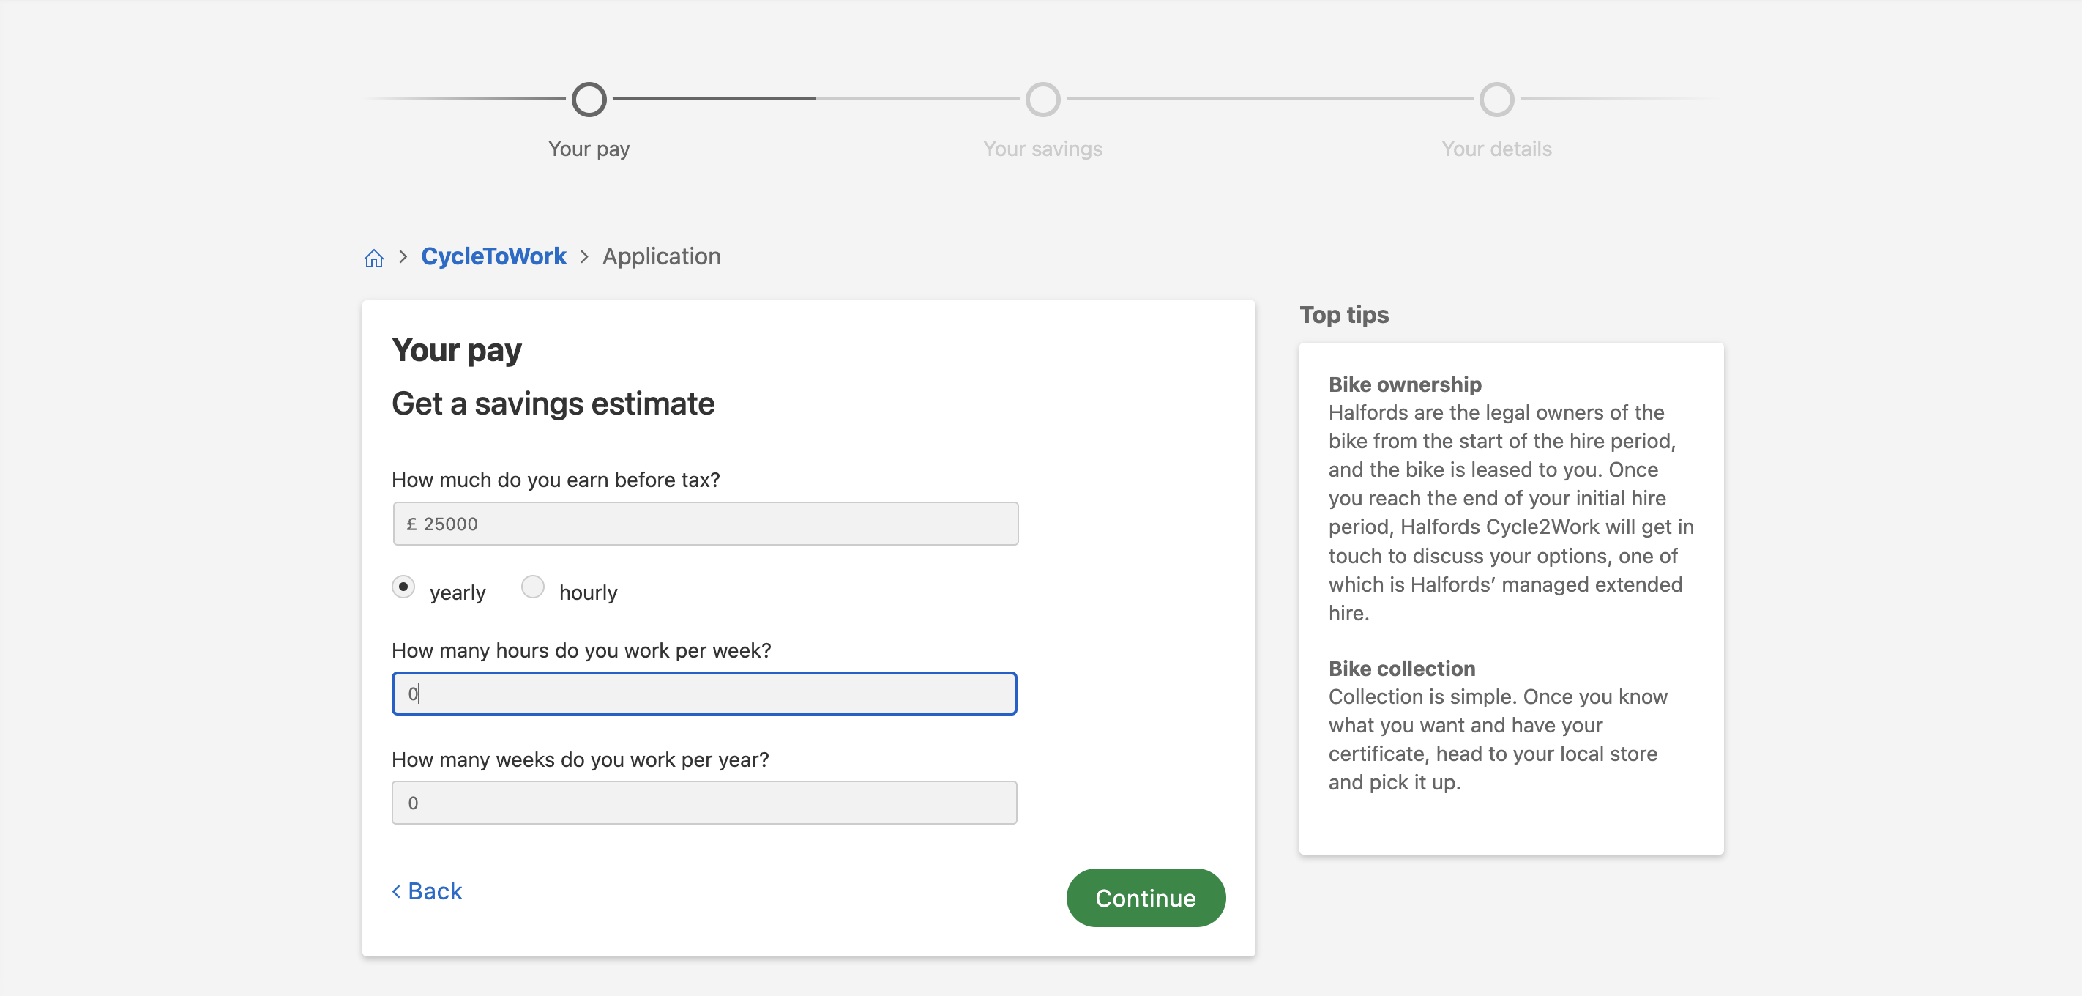
Task: Toggle between yearly and hourly pay
Action: pos(531,590)
